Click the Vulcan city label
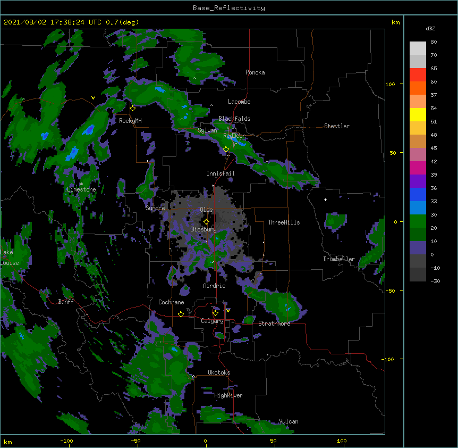Viewport: 458px width, 448px height. coord(289,421)
